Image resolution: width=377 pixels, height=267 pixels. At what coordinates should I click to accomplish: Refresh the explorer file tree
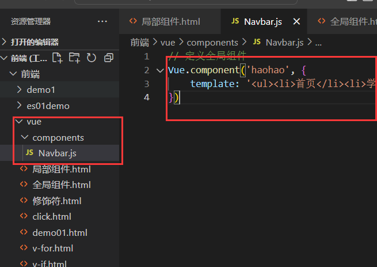click(91, 58)
